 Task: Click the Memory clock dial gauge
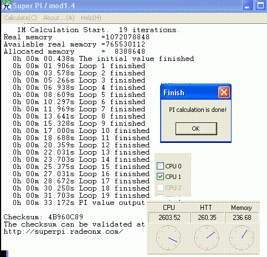click(242, 238)
